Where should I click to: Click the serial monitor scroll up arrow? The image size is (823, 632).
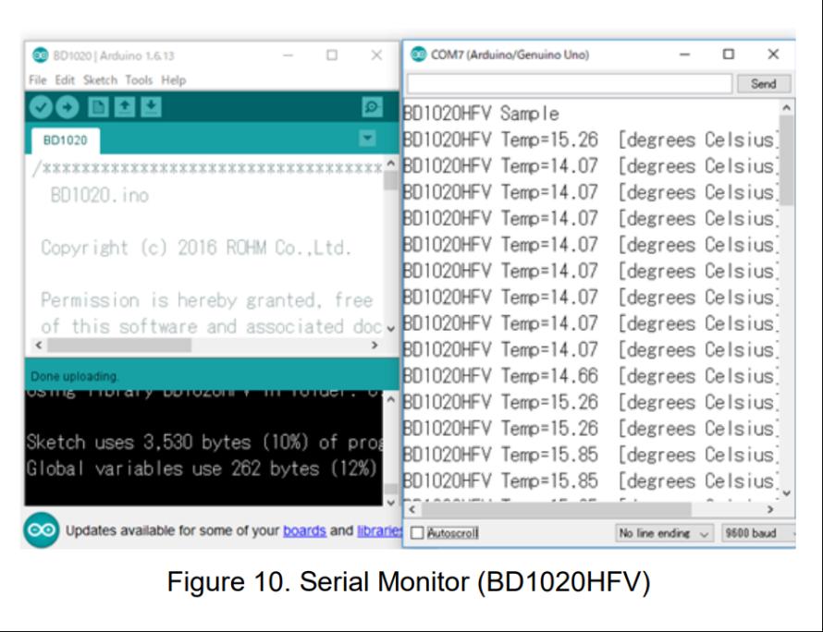point(786,107)
